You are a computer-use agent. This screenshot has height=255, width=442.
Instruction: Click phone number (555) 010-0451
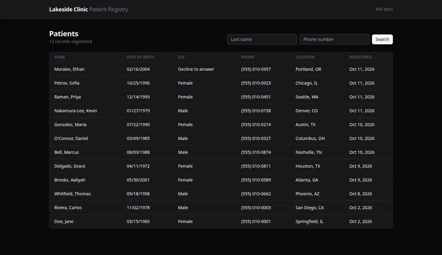pyautogui.click(x=256, y=97)
